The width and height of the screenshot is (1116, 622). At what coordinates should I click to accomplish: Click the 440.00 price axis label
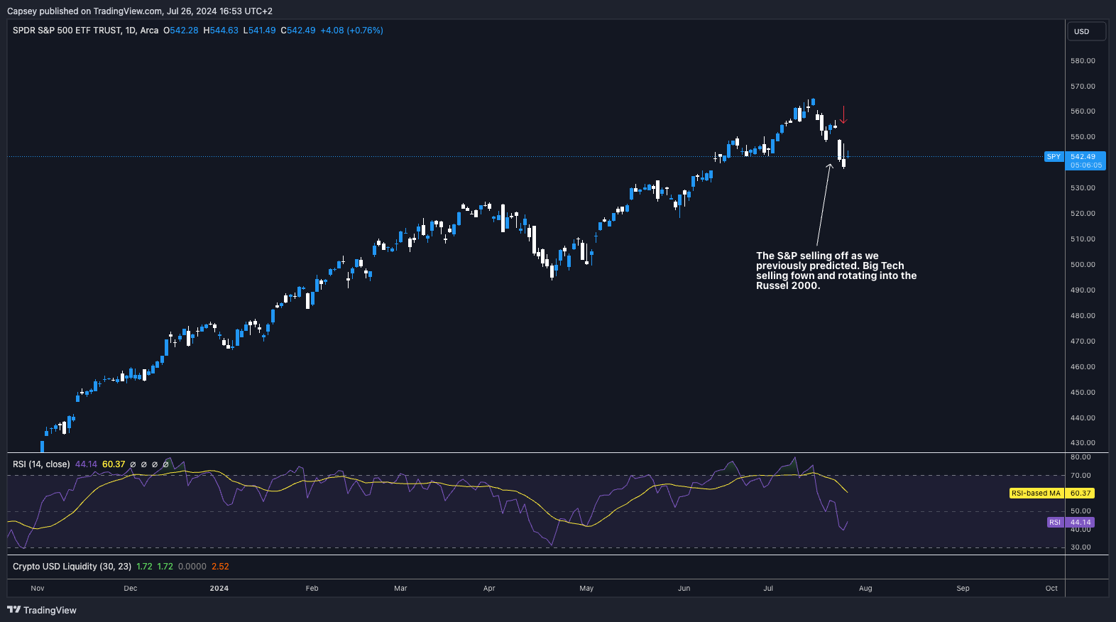click(1083, 418)
